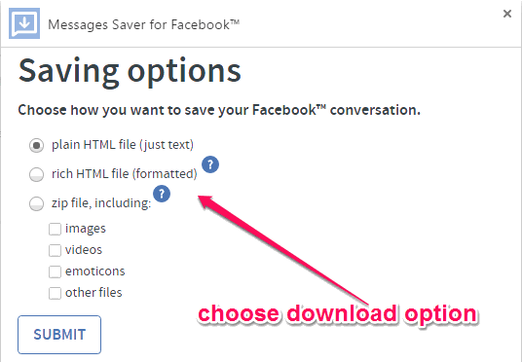This screenshot has width=522, height=362.
Task: Select rich HTML file radio button
Action: pyautogui.click(x=36, y=174)
